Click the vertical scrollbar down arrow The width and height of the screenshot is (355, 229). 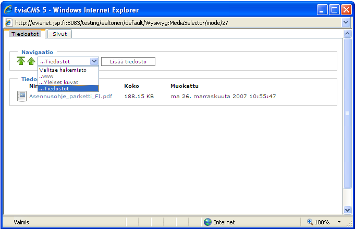tap(347, 210)
